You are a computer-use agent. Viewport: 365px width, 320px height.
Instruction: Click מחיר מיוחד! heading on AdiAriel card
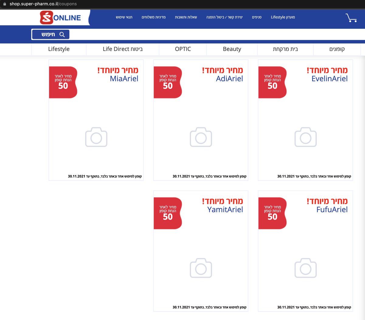click(x=222, y=70)
